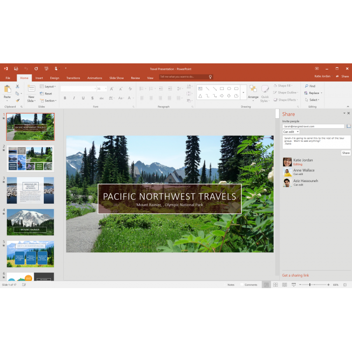This screenshot has height=352, width=352.
Task: Click the zoom slider handle
Action: [310, 285]
